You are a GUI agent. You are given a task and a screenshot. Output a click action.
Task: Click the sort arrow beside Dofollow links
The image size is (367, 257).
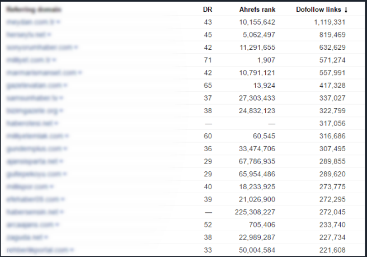click(346, 10)
